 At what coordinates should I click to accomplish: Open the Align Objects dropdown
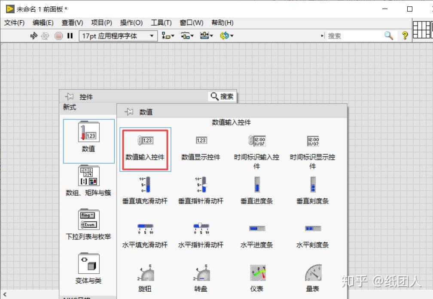point(168,36)
